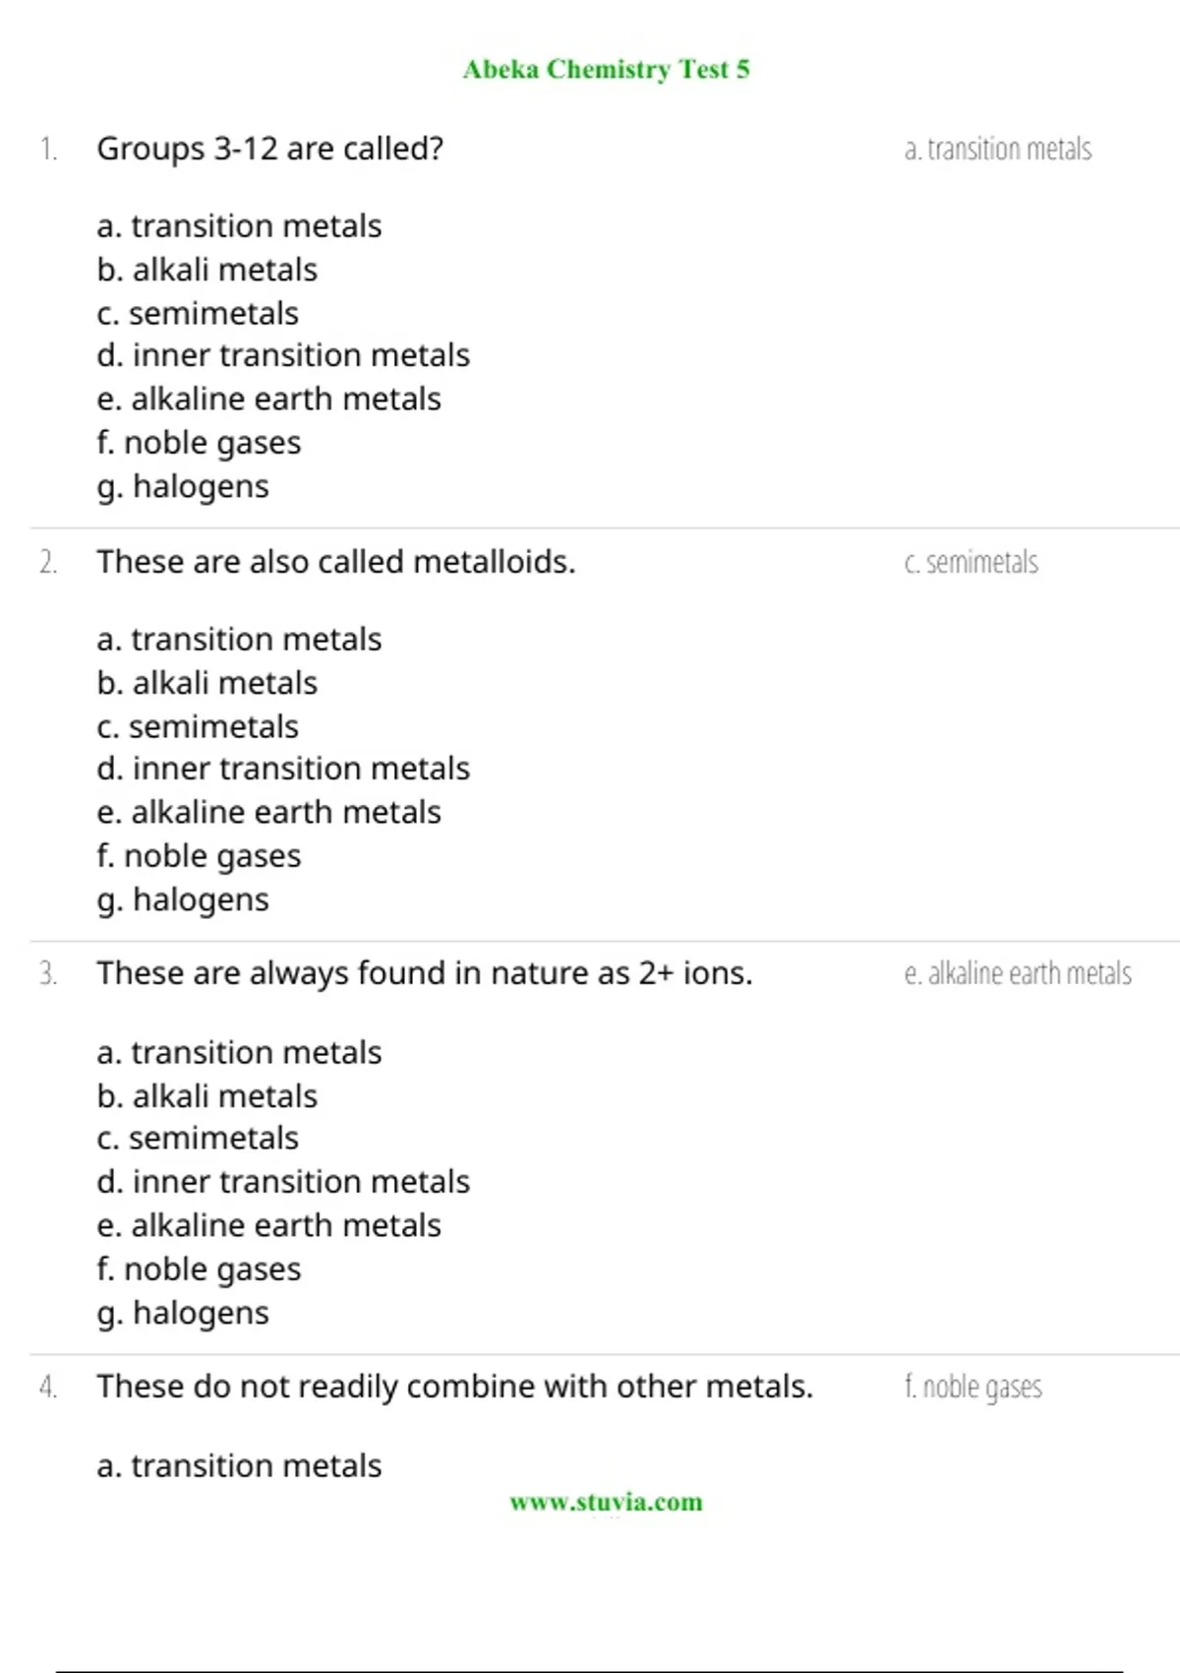The image size is (1180, 1673).
Task: Click question 4 'These do not readily combine' text
Action: [x=455, y=1387]
